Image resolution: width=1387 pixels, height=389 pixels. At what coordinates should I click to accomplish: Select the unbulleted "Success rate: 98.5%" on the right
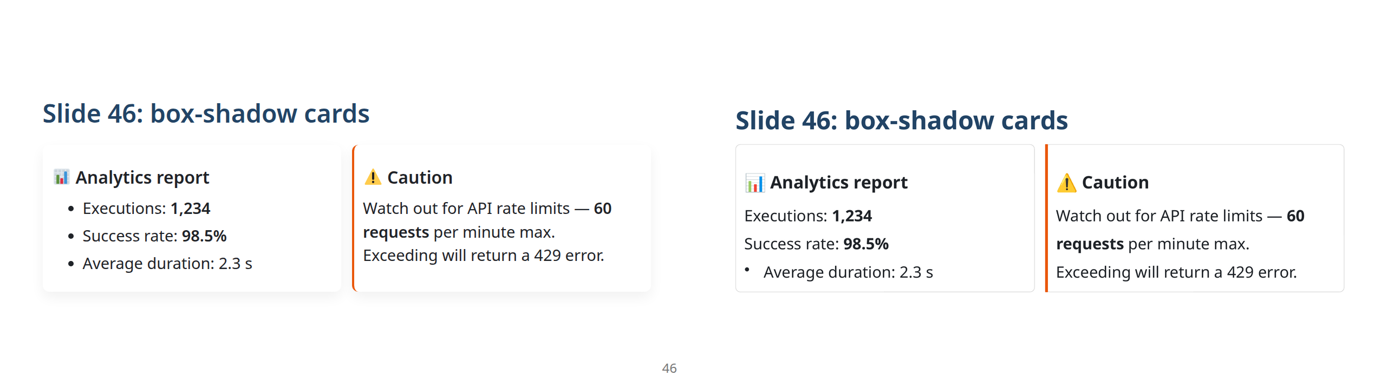click(x=816, y=244)
